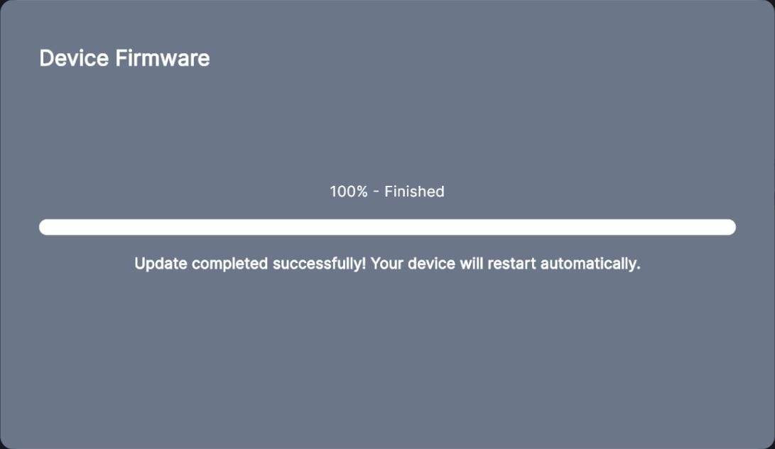Viewport: 775px width, 449px height.
Task: Click the word device in the restart message
Action: pyautogui.click(x=431, y=263)
